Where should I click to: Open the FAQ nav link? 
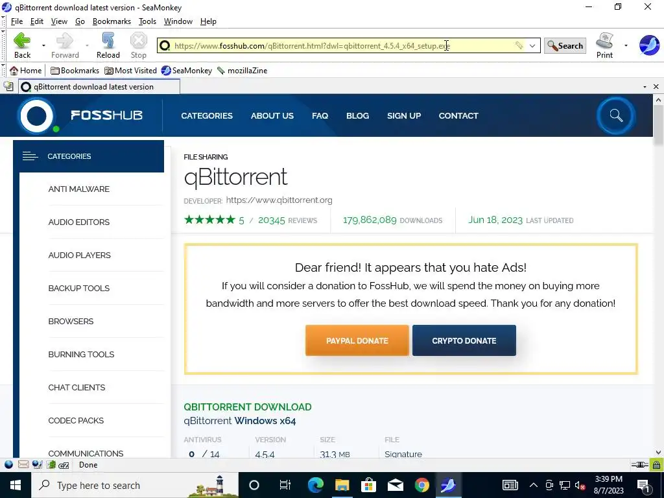coord(320,115)
